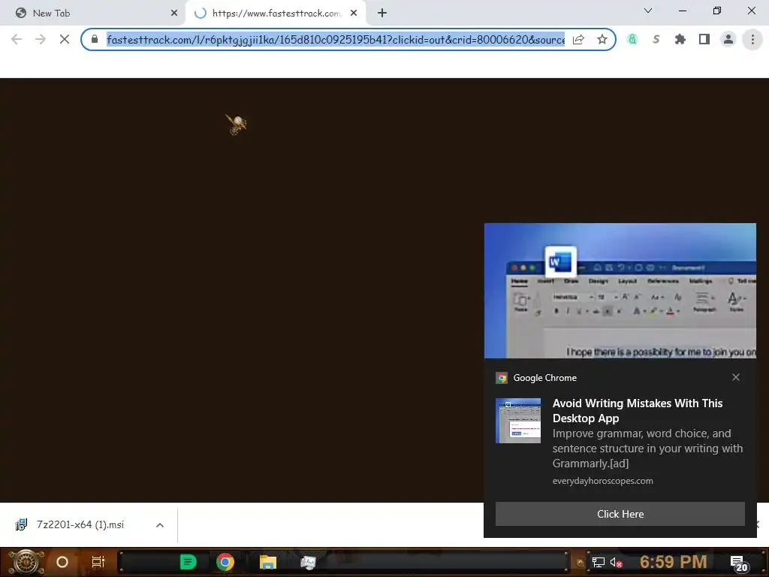Click the forward navigation arrow
Viewport: 769px width, 577px height.
coord(41,39)
